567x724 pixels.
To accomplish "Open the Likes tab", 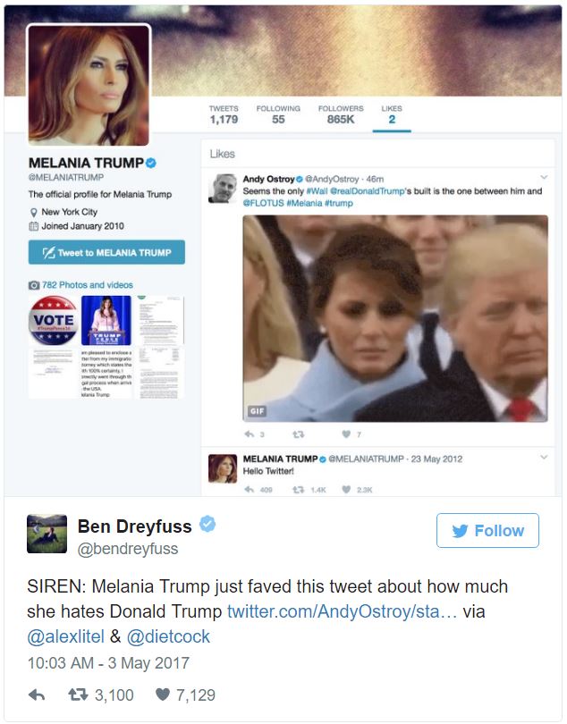I will coord(392,114).
